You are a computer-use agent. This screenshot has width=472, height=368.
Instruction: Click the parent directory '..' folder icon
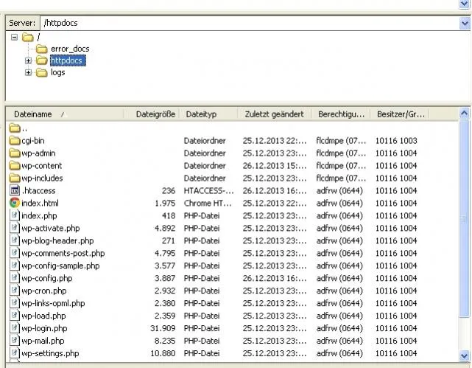click(x=15, y=128)
